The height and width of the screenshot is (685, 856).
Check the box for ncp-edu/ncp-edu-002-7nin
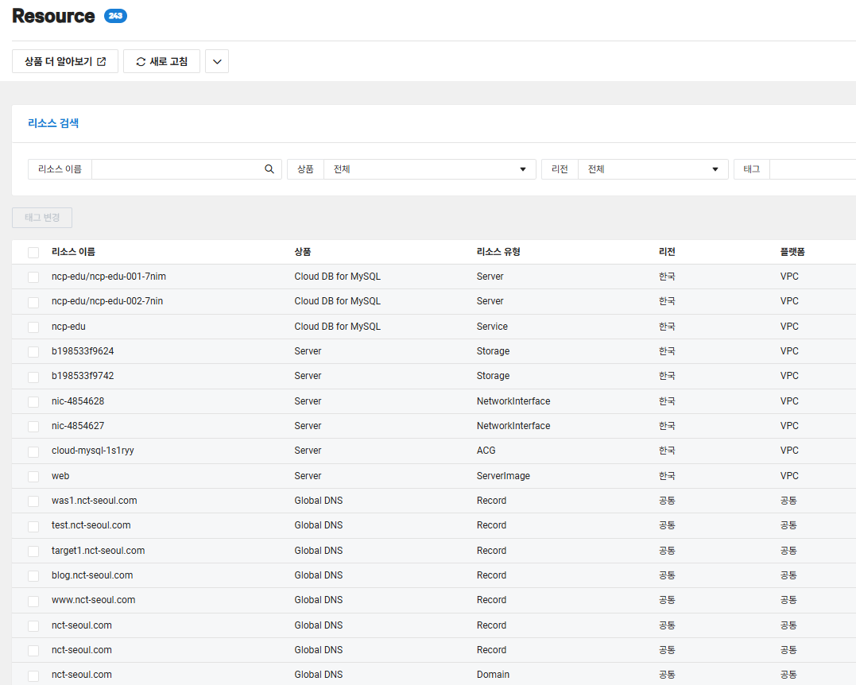pyautogui.click(x=33, y=302)
